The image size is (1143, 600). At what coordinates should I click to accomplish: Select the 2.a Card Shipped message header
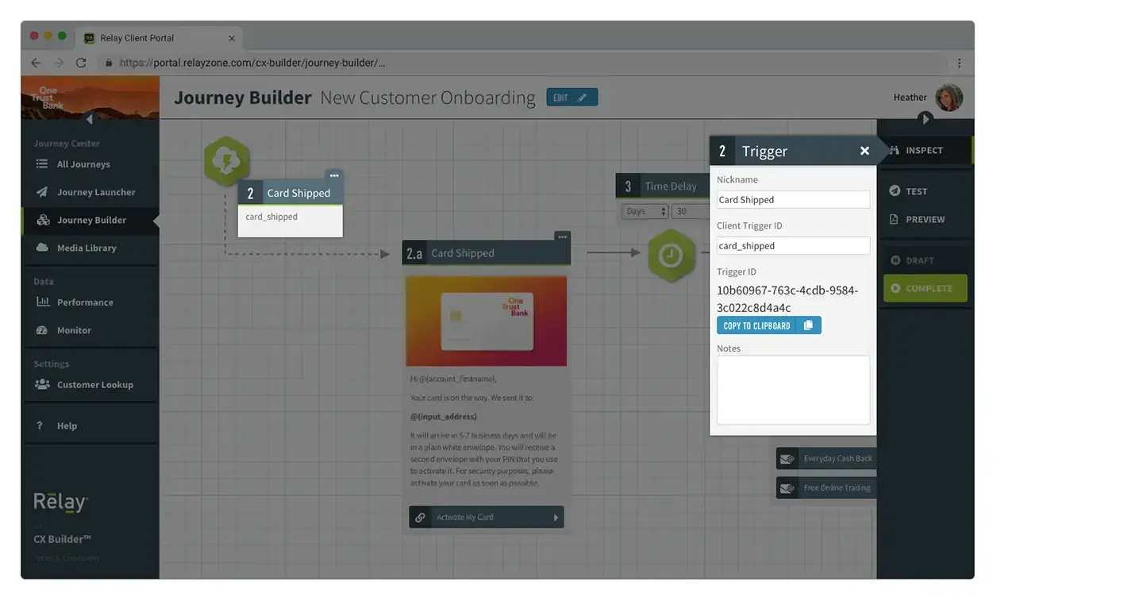pyautogui.click(x=486, y=253)
